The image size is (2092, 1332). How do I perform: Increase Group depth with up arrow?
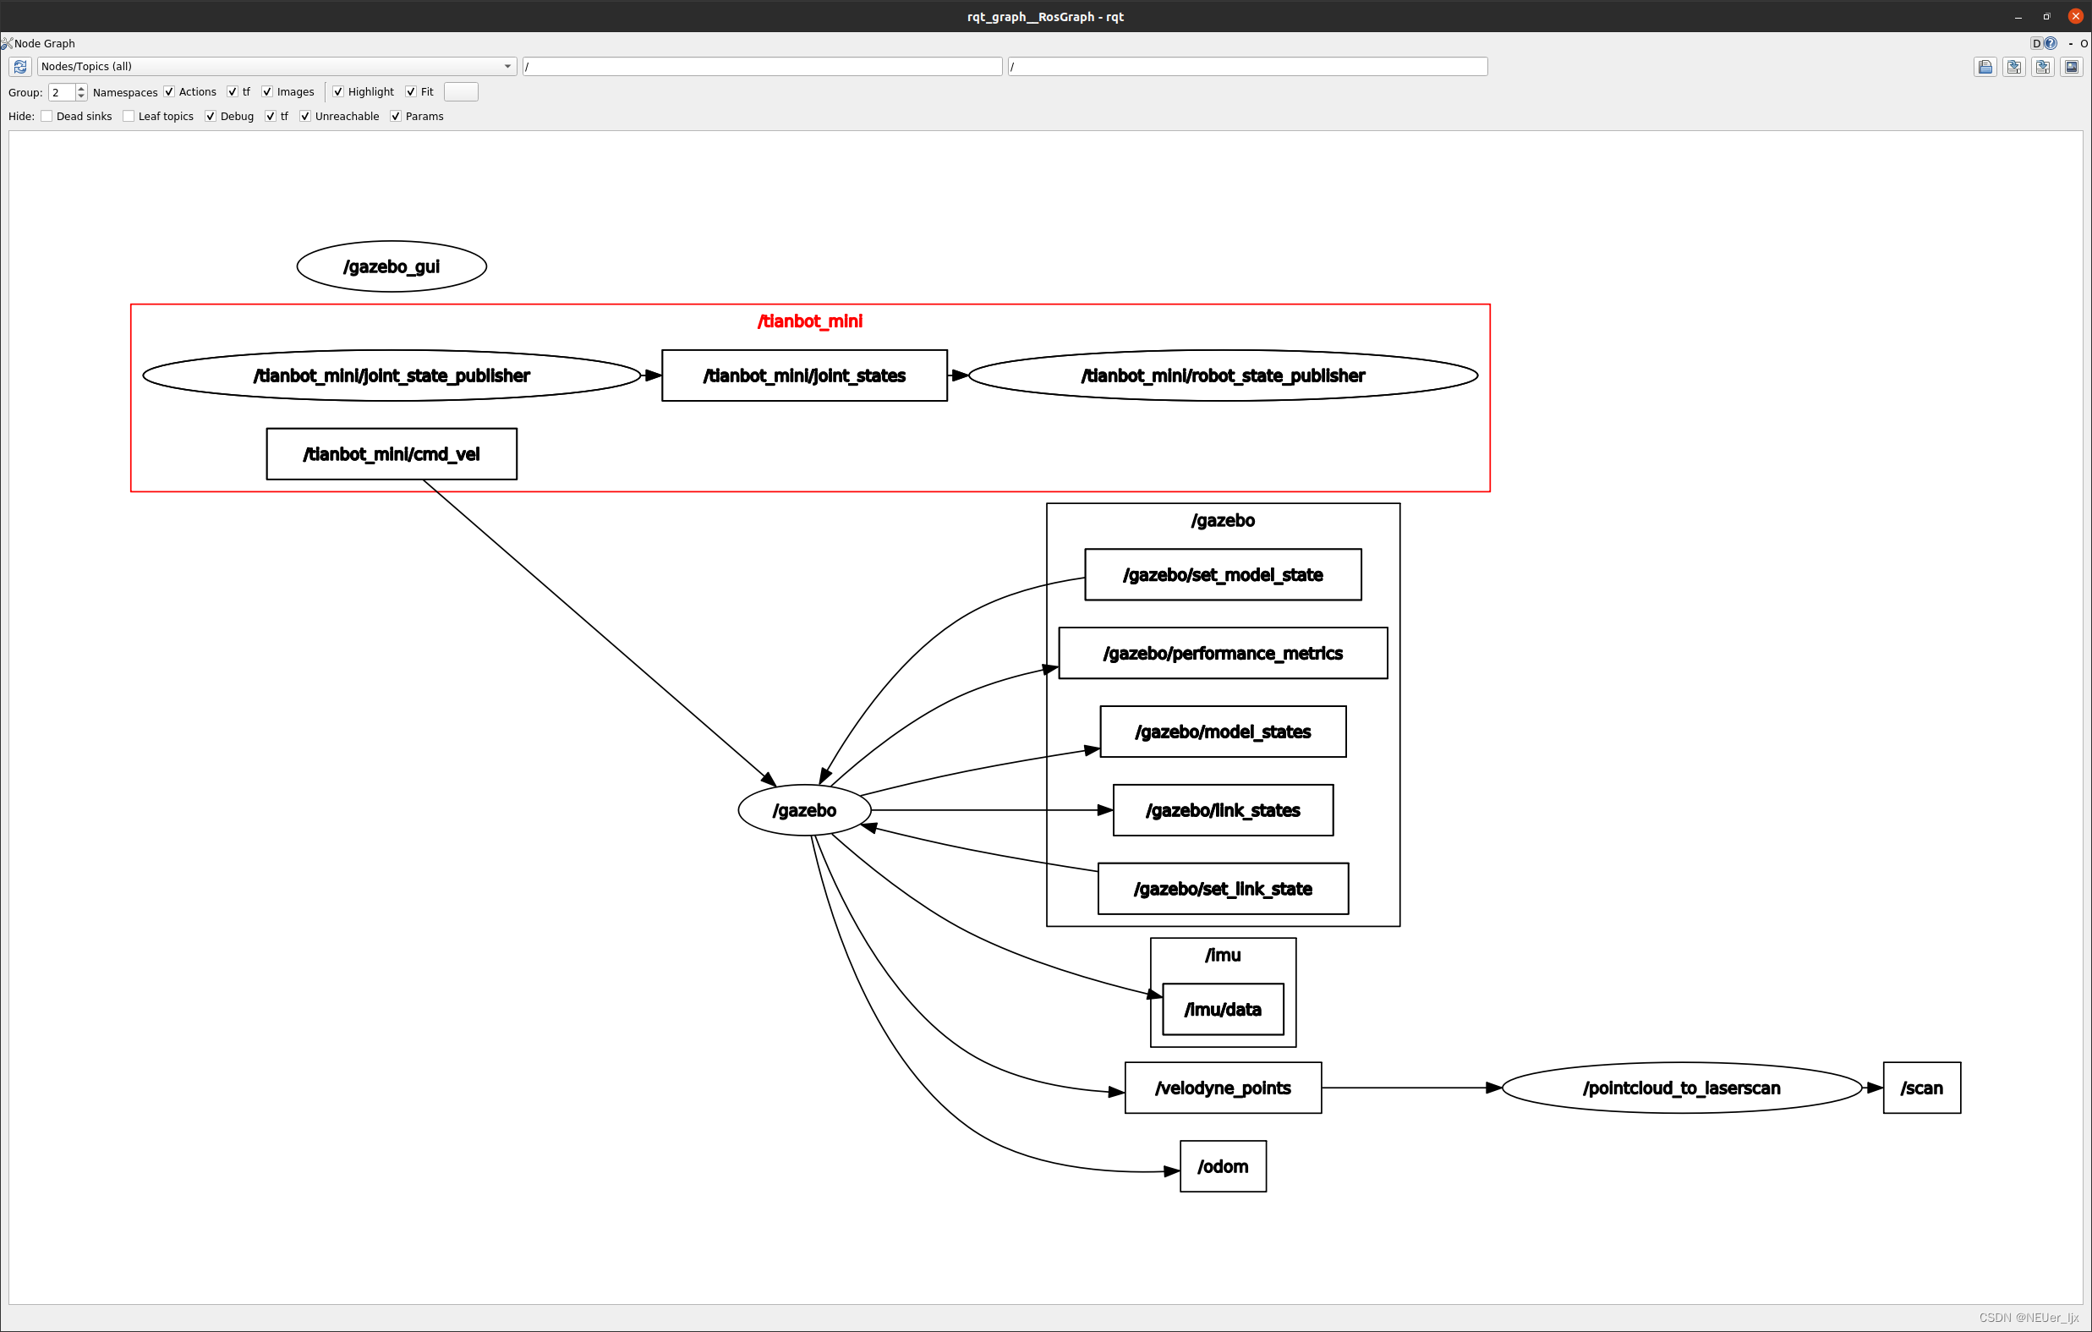81,89
